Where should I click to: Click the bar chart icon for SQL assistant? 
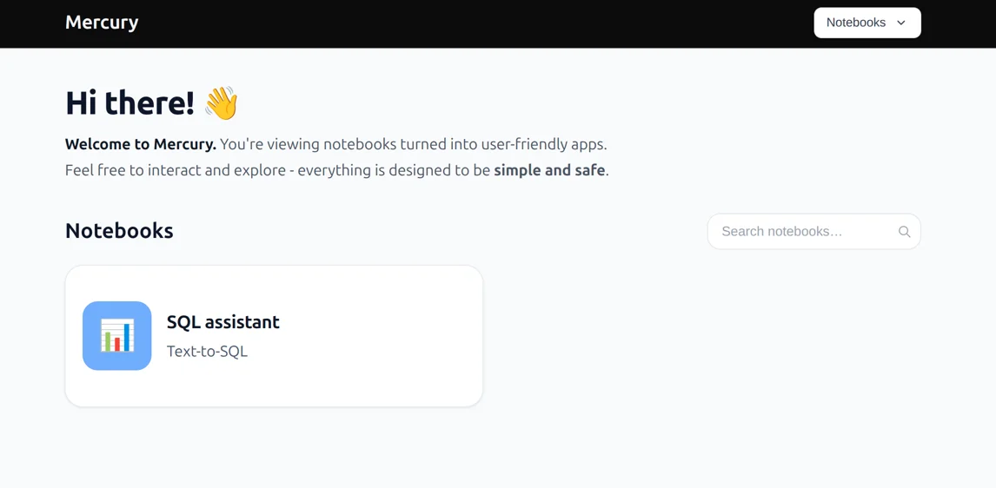[x=117, y=336]
